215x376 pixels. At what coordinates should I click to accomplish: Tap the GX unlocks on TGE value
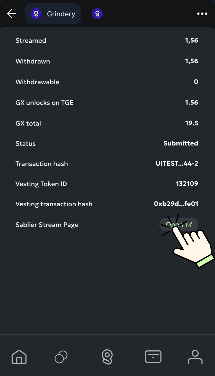(x=192, y=103)
